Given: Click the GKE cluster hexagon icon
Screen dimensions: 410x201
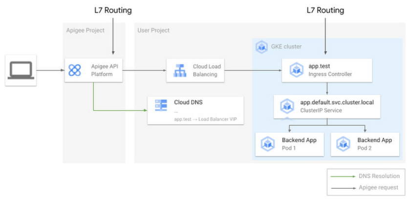Looking at the screenshot, I should point(261,47).
